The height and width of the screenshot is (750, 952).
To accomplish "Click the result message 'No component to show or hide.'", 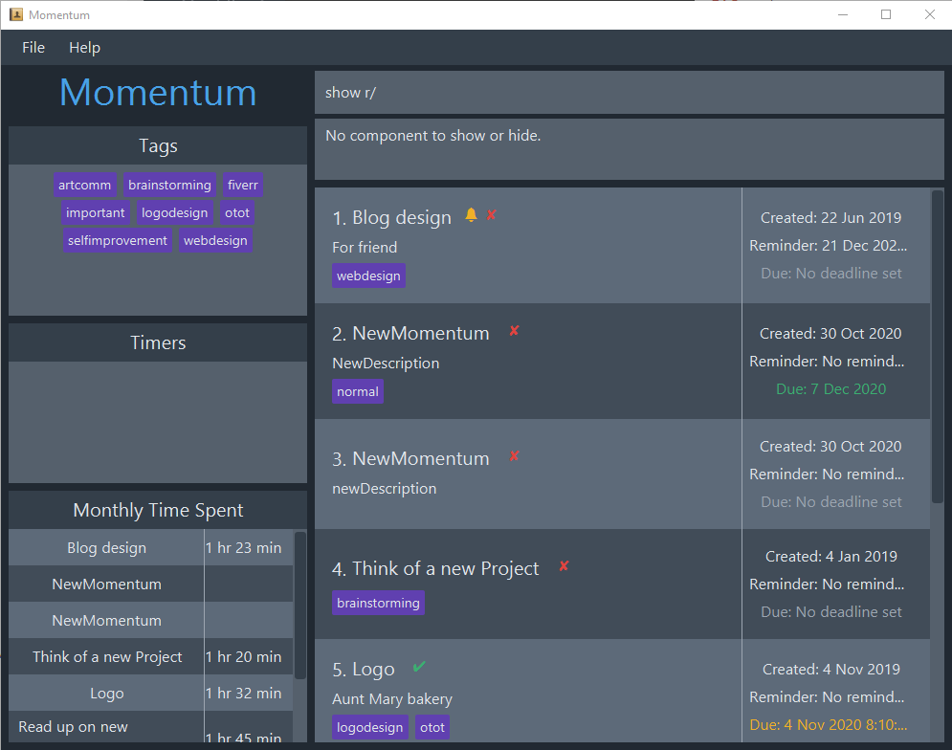I will tap(432, 136).
